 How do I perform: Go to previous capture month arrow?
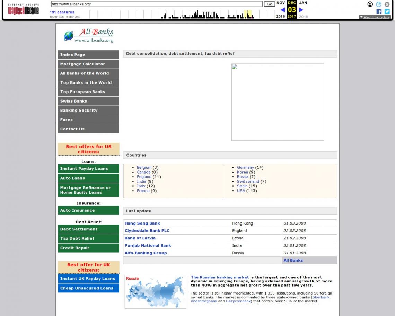coord(283,10)
